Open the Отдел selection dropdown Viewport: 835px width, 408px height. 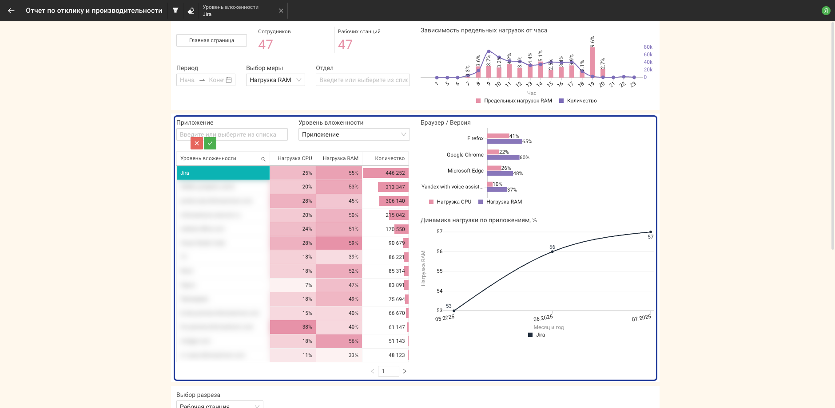(362, 80)
